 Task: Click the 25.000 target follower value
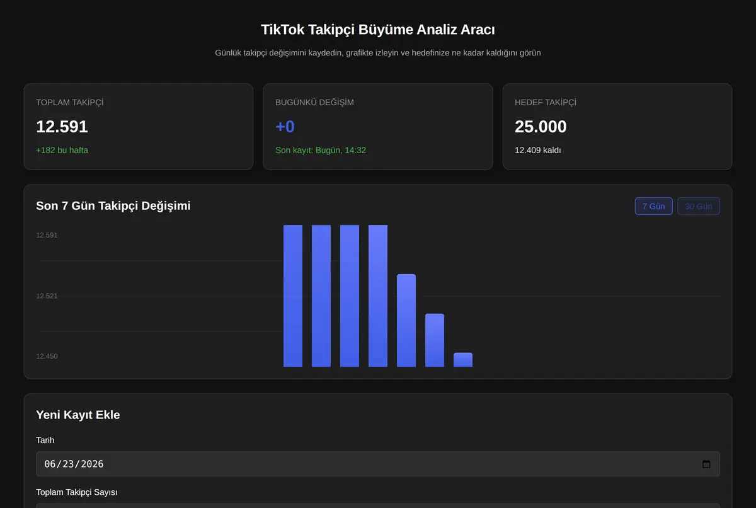[x=541, y=127]
